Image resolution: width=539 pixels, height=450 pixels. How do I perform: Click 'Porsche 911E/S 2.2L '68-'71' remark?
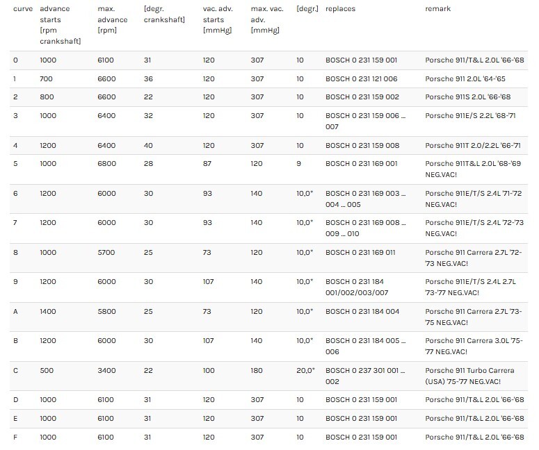(470, 116)
